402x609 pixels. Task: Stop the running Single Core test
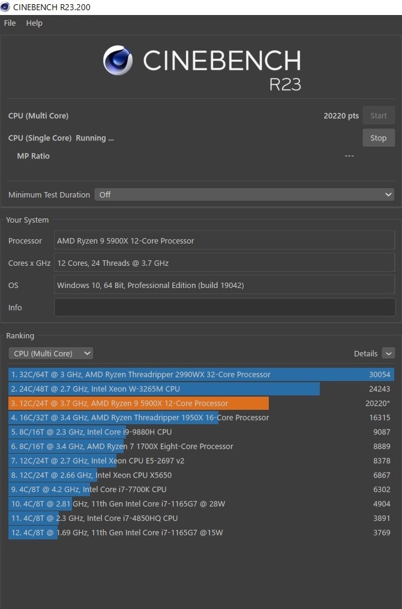click(379, 138)
